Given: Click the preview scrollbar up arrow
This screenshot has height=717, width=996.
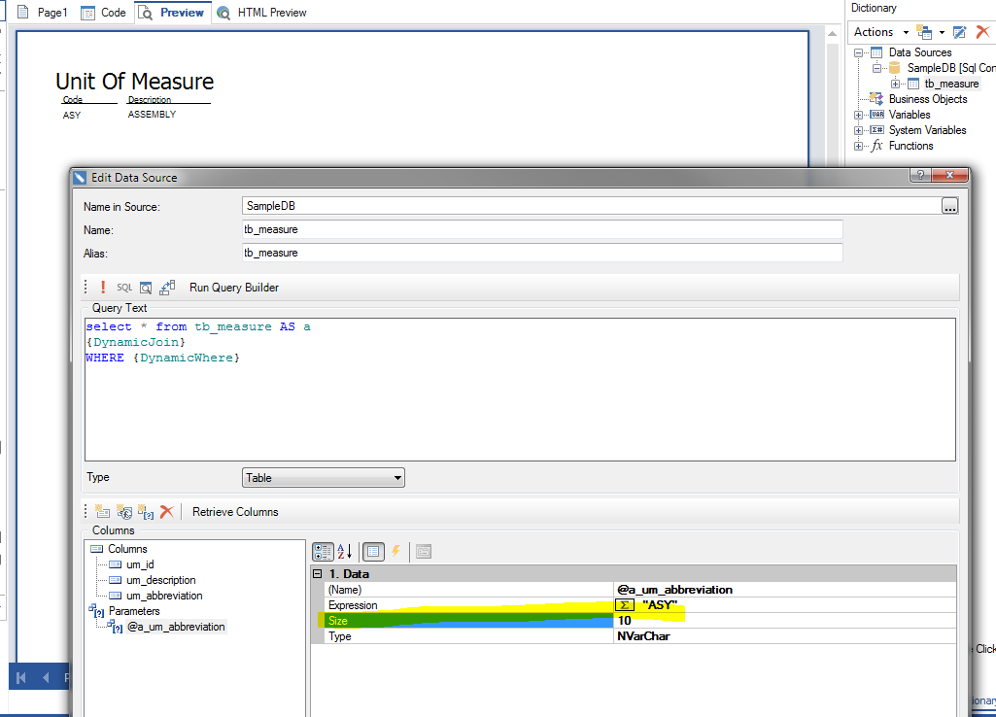Looking at the screenshot, I should point(832,33).
